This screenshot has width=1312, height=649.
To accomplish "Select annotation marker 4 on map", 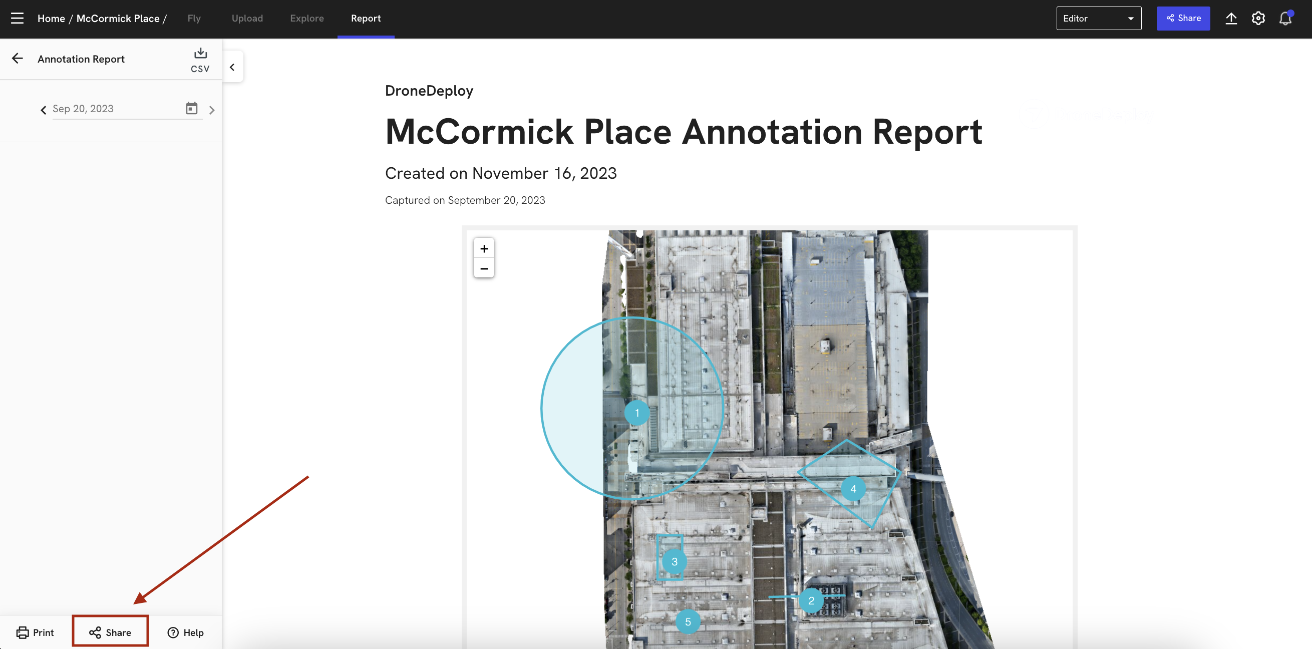I will point(853,489).
